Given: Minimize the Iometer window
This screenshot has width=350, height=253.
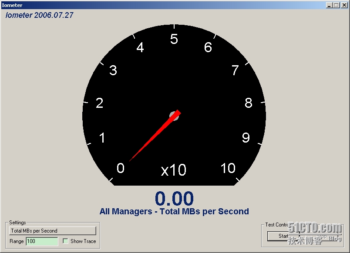Looking at the screenshot, I should click(329, 5).
